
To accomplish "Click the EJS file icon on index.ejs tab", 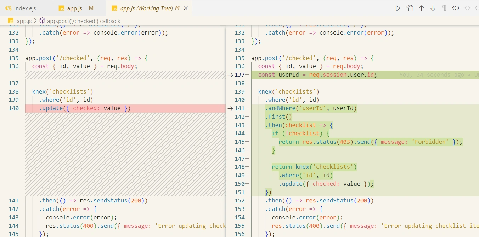I will coord(8,8).
